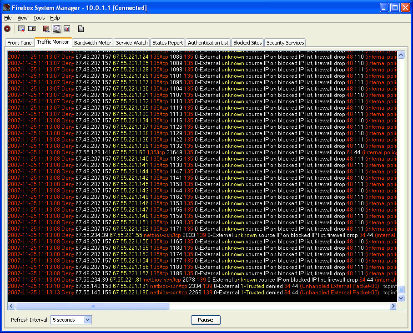
Task: Open the File menu
Action: coord(8,18)
